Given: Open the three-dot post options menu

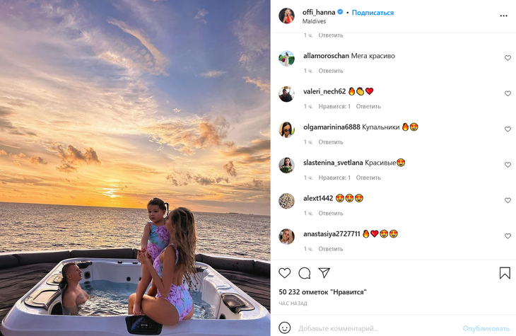Looking at the screenshot, I should click(504, 16).
